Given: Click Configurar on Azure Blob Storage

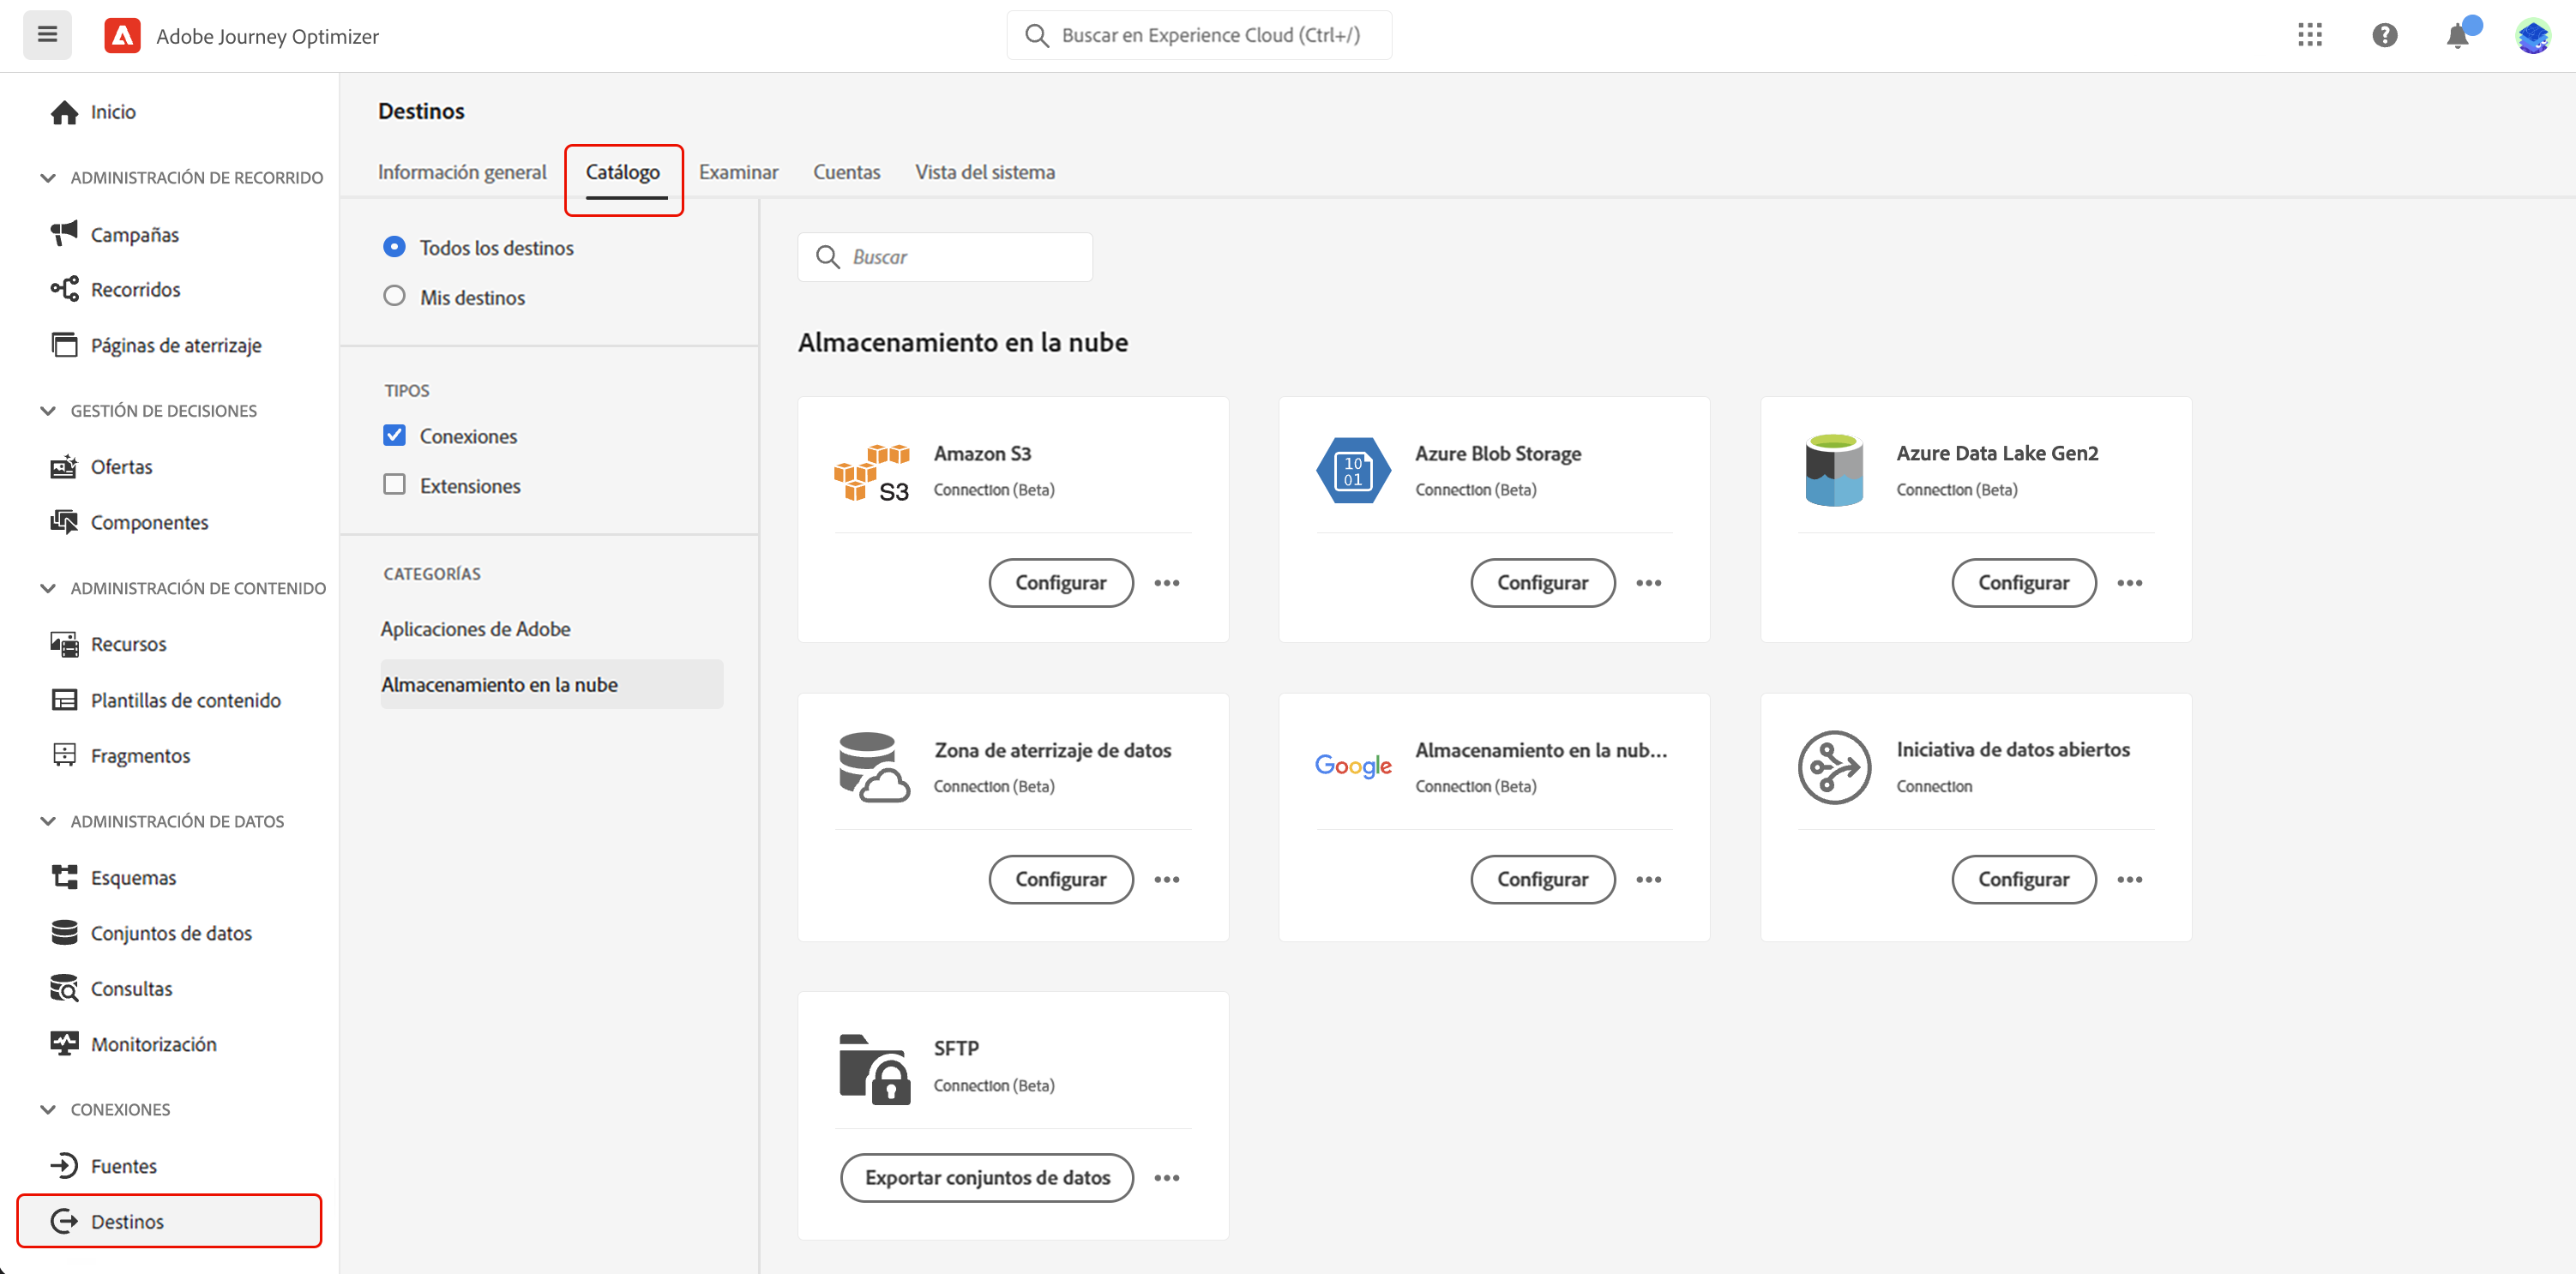Looking at the screenshot, I should point(1541,583).
